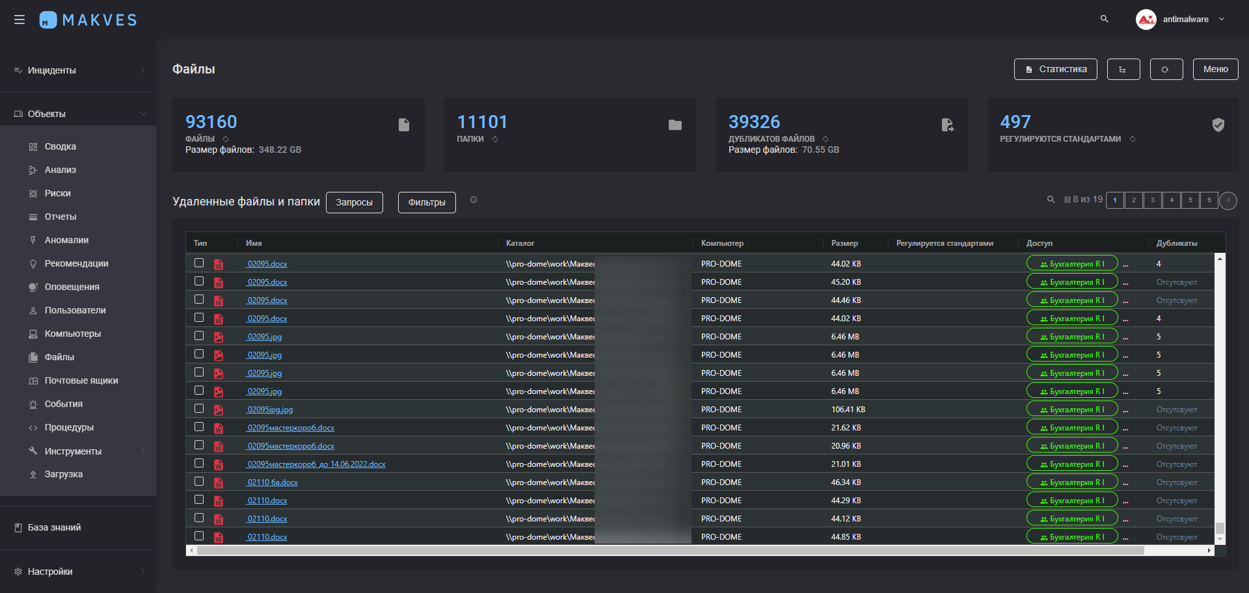Open the hamburger navigation menu
The image size is (1249, 593).
(20, 20)
